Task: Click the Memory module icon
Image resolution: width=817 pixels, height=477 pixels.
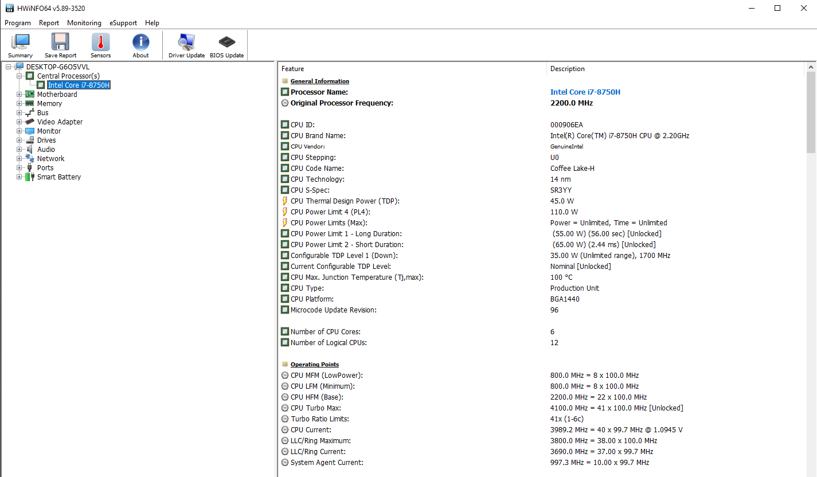Action: pyautogui.click(x=30, y=104)
